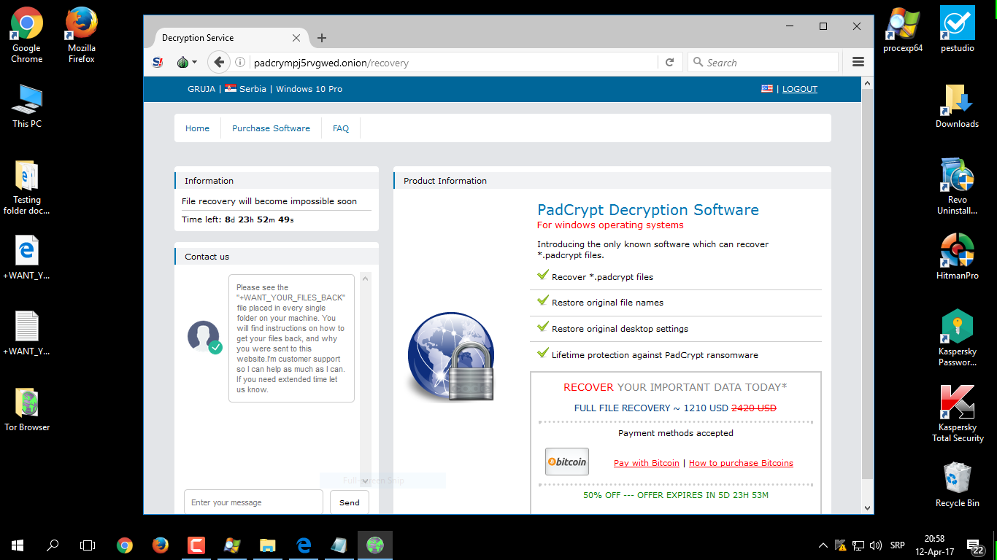Open the browser hamburger menu
The width and height of the screenshot is (997, 560).
pos(858,63)
